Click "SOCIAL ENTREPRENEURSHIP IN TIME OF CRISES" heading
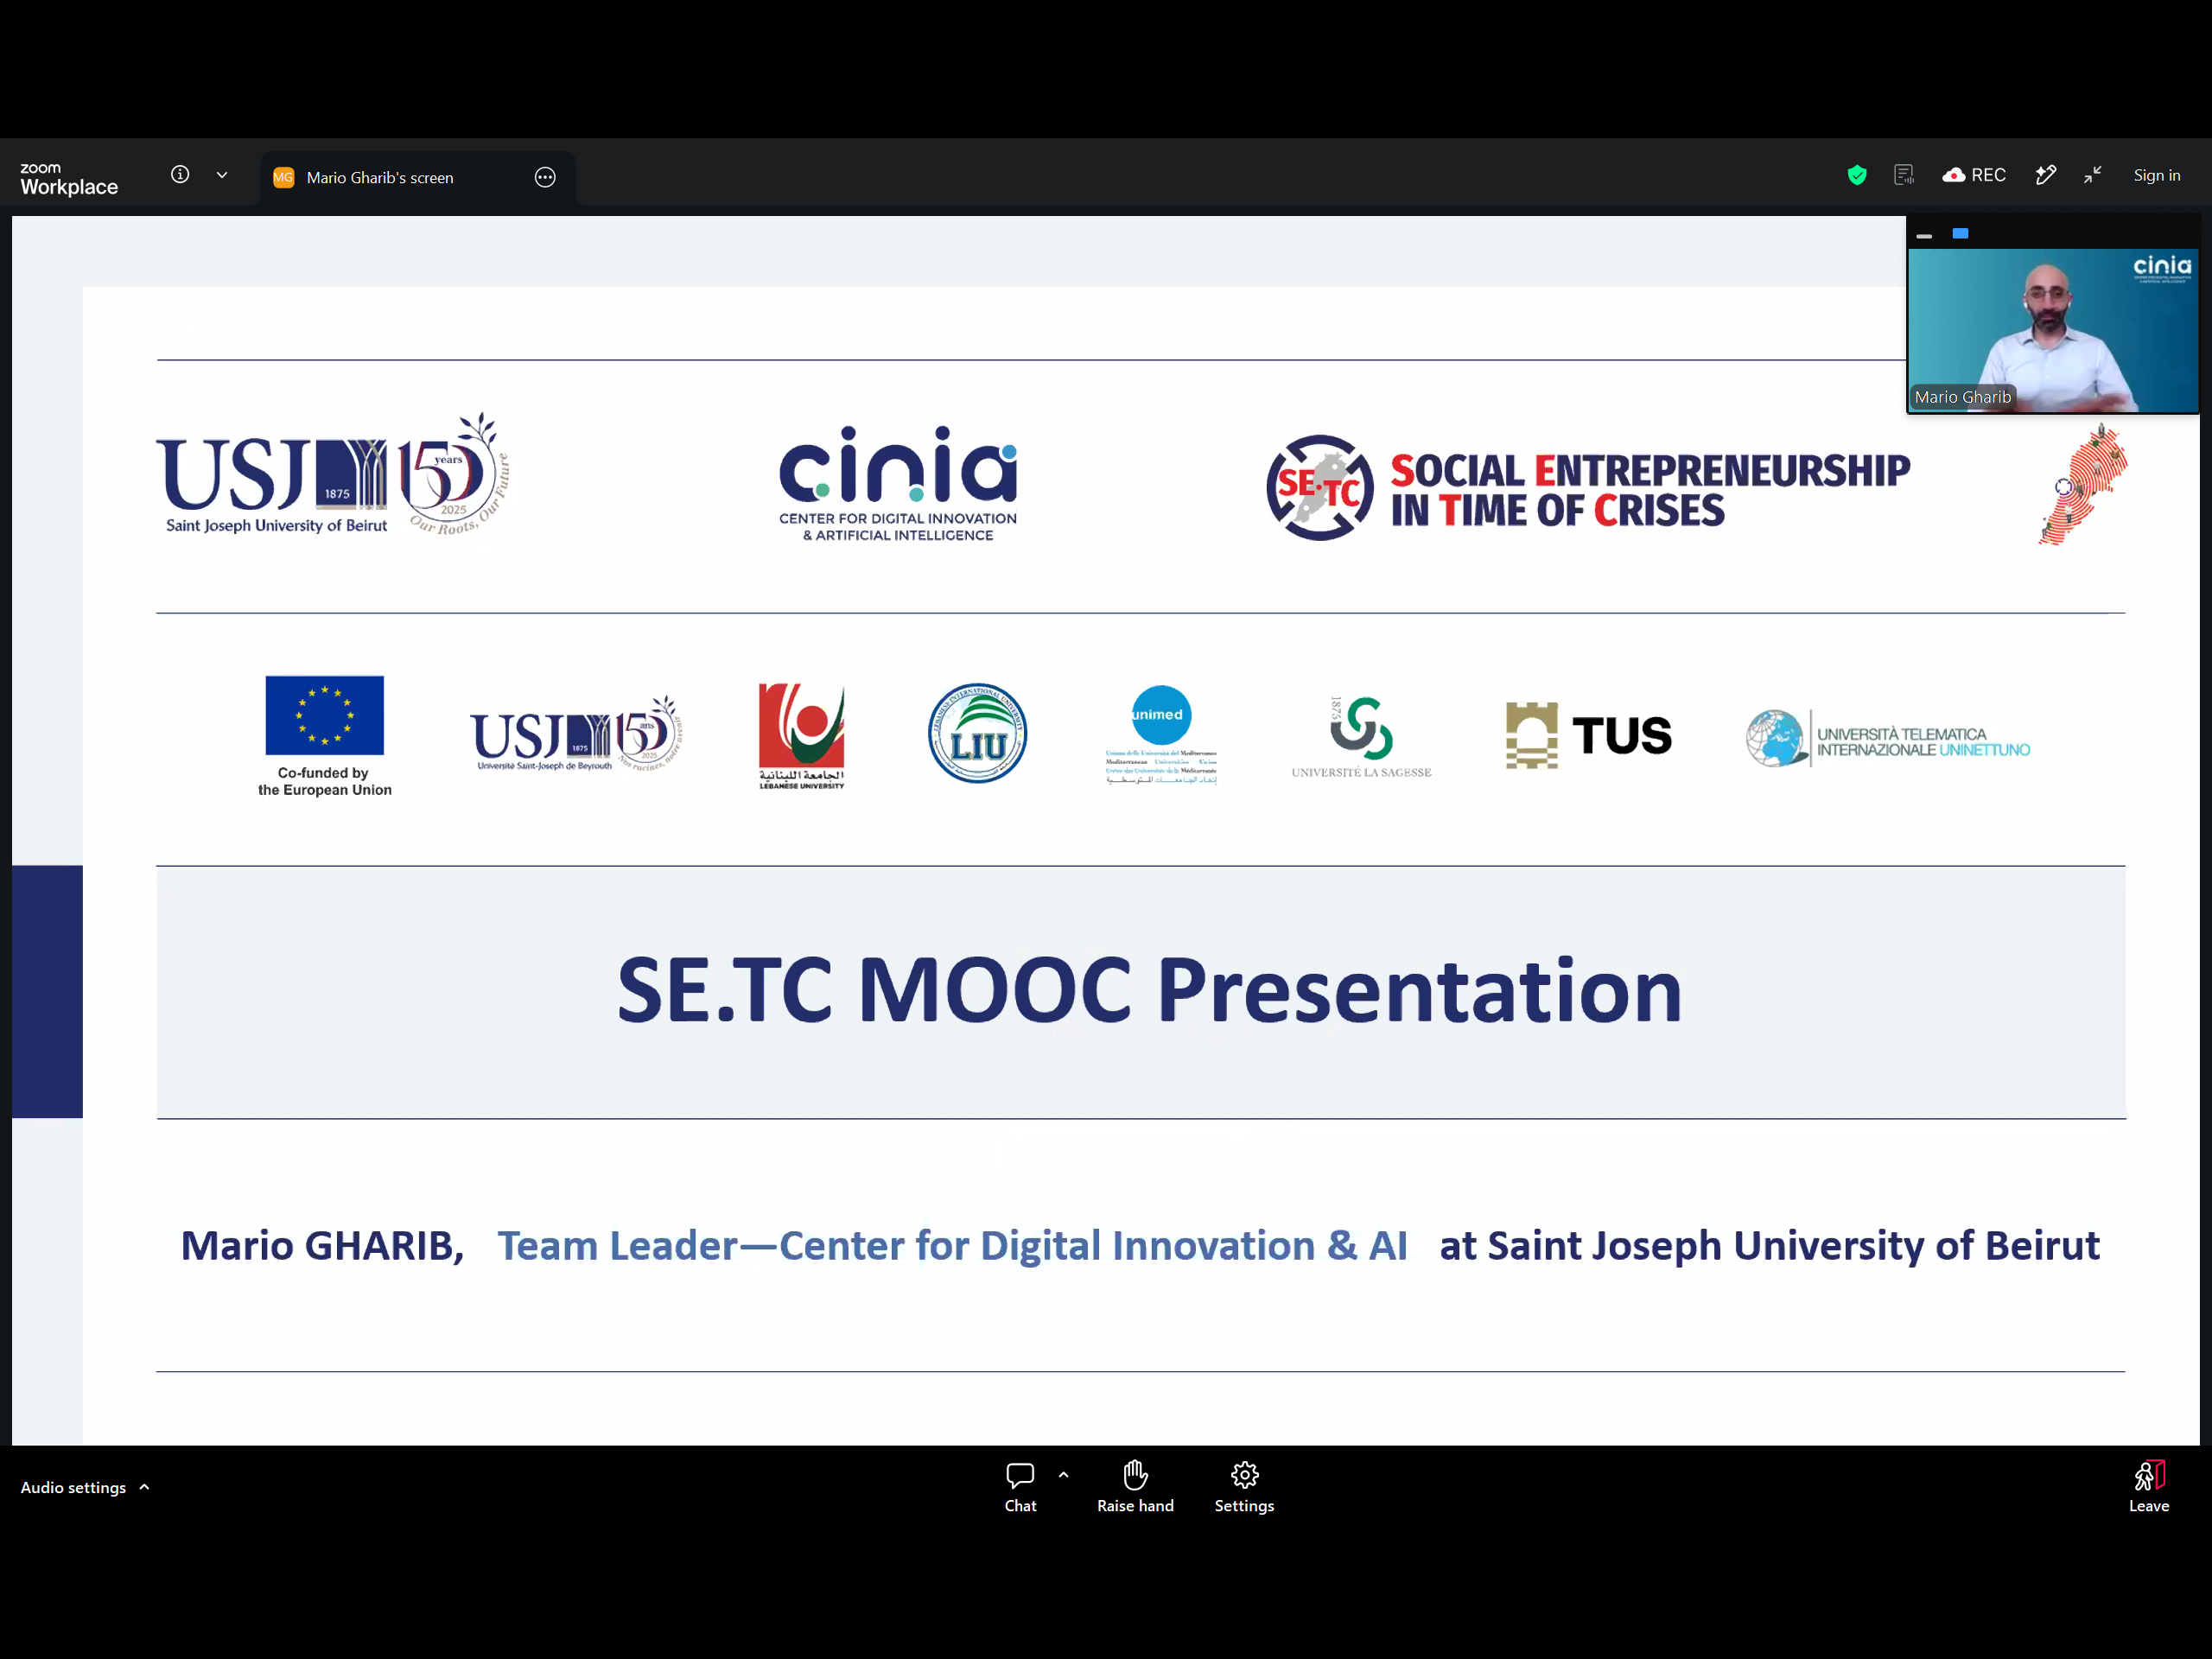Screen dimensions: 2212x1659 point(1650,490)
